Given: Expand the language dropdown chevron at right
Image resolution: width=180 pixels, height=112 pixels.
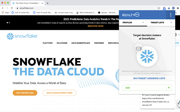Looking at the screenshot, I should 179,34.
